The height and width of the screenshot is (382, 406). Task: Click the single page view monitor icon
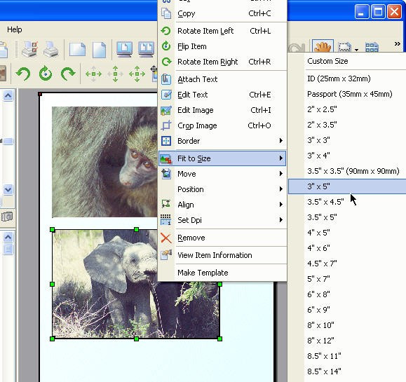click(x=125, y=49)
